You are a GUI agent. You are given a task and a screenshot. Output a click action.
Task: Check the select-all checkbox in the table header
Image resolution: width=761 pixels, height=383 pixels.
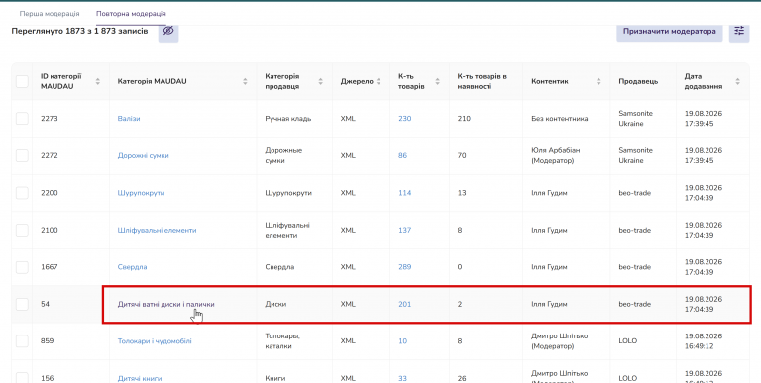(x=22, y=81)
